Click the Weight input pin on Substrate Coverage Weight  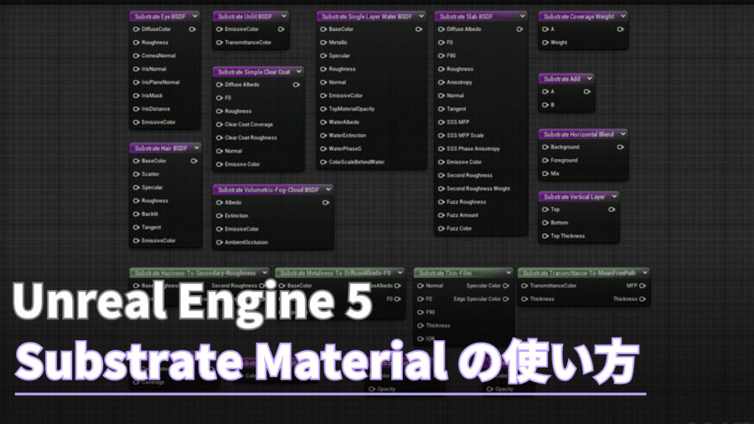coord(545,42)
